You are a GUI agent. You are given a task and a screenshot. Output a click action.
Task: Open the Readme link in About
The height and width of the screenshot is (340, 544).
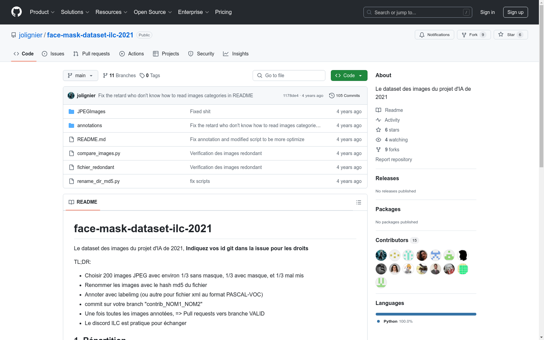pos(389,110)
